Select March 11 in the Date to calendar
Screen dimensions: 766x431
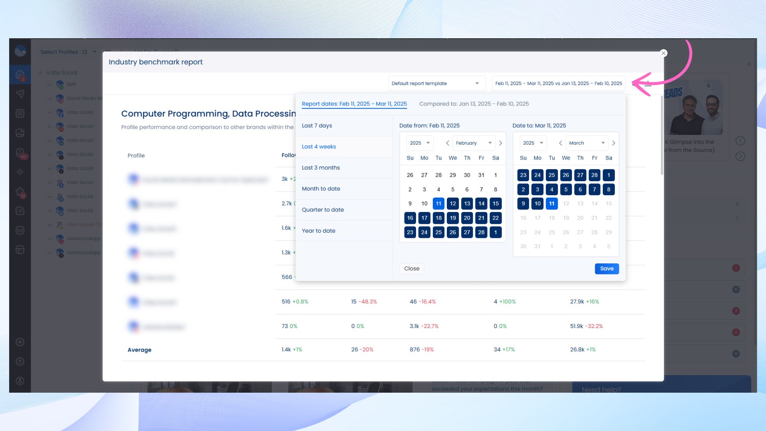click(x=552, y=204)
